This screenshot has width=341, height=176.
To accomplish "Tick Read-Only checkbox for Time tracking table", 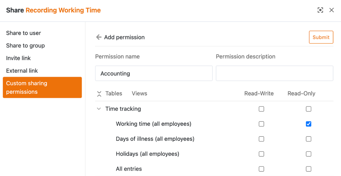I will coord(309,109).
